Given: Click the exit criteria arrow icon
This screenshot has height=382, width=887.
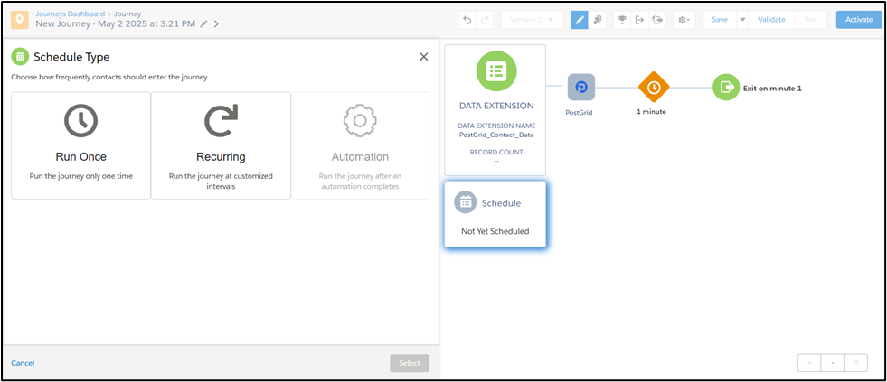Looking at the screenshot, I should pyautogui.click(x=640, y=20).
